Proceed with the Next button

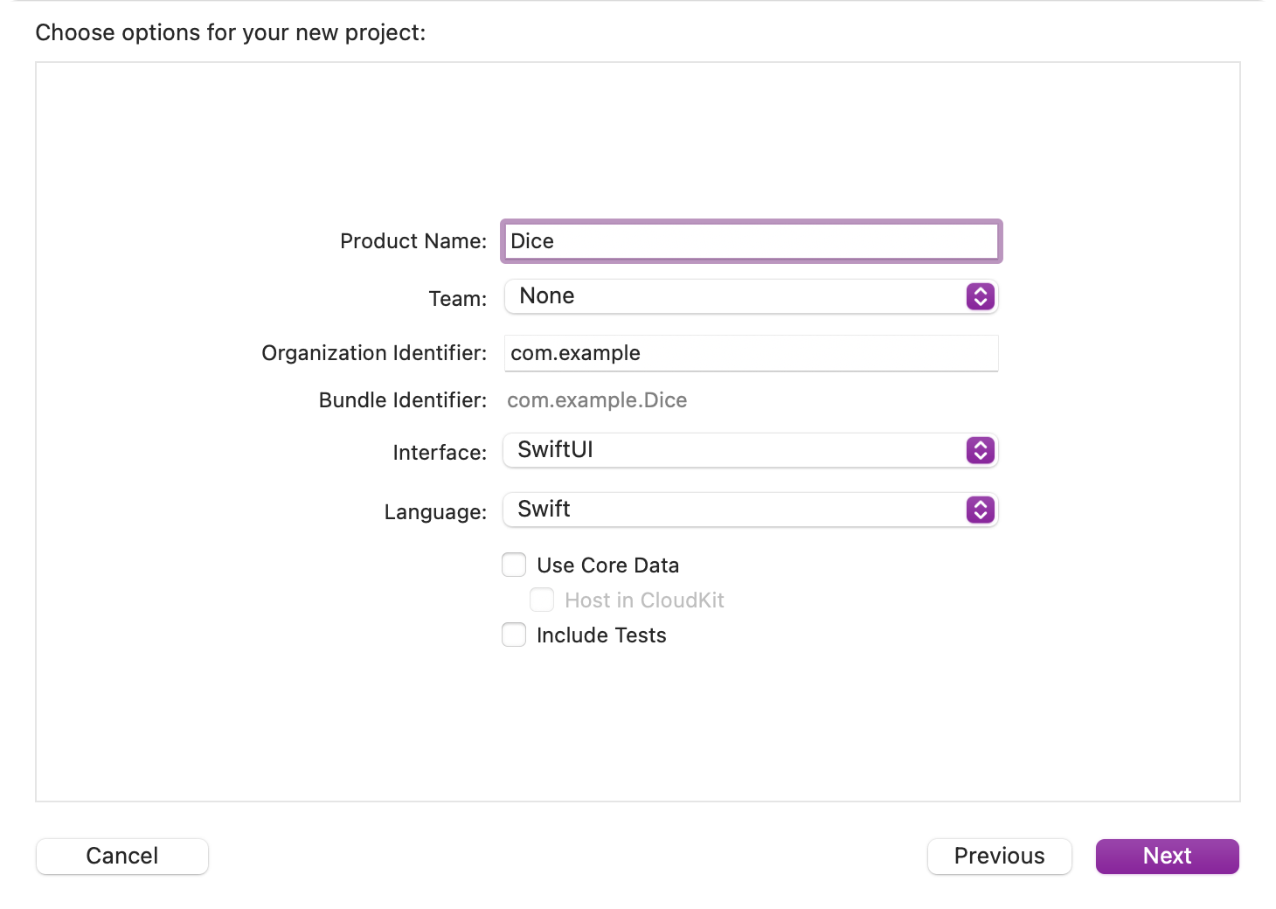(x=1167, y=856)
